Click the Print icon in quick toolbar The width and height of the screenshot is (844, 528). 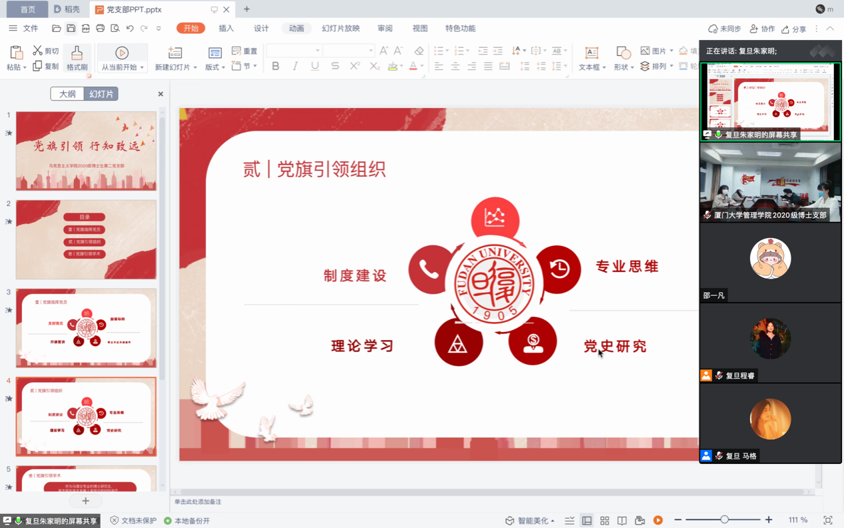coord(100,29)
